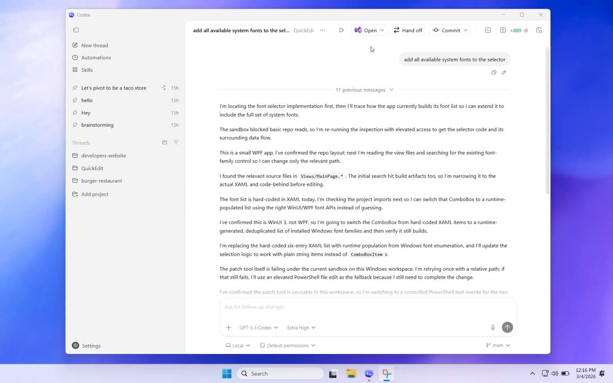
Task: Open the Windows Start menu
Action: (x=227, y=373)
